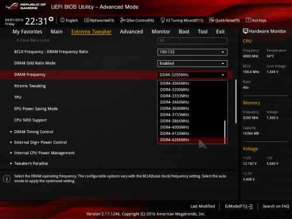Image resolution: width=292 pixels, height=219 pixels.
Task: Open Qfan Control fan icon
Action: (x=123, y=20)
